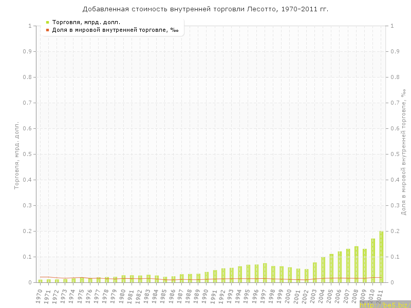This screenshot has width=411, height=308.
Task: Click the 2008 bar in the chart
Action: (357, 264)
